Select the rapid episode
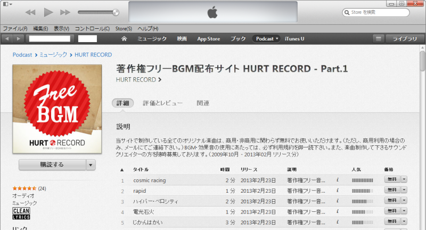This screenshot has height=230, width=426. tap(140, 191)
